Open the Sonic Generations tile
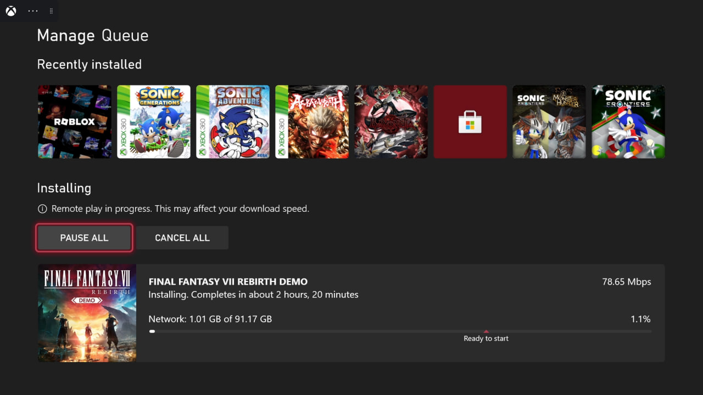Viewport: 703px width, 395px height. coord(154,122)
